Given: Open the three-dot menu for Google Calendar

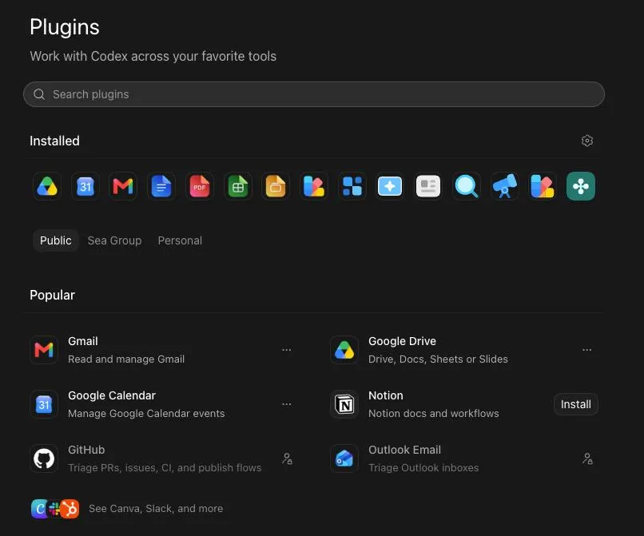Looking at the screenshot, I should pyautogui.click(x=287, y=404).
